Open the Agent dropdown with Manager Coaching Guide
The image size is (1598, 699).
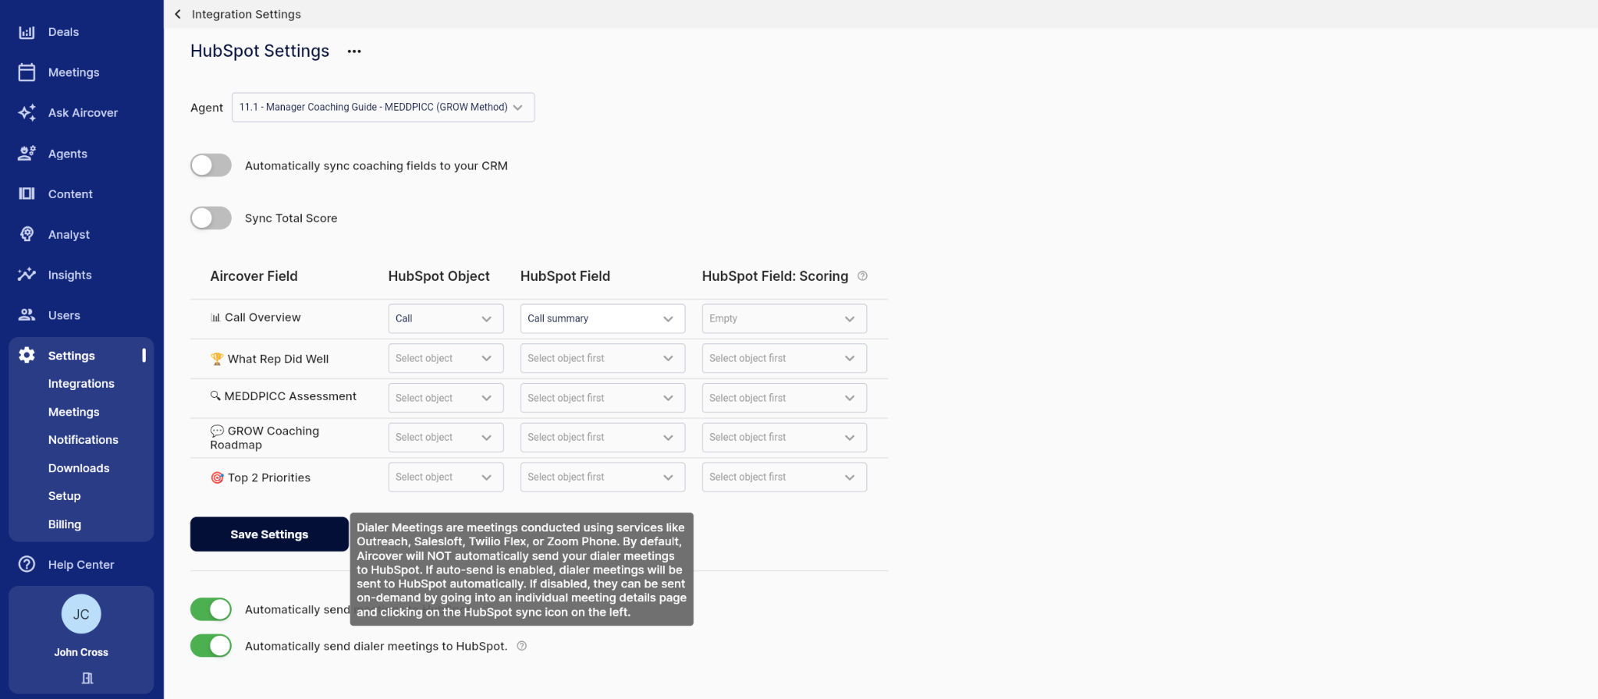(383, 108)
